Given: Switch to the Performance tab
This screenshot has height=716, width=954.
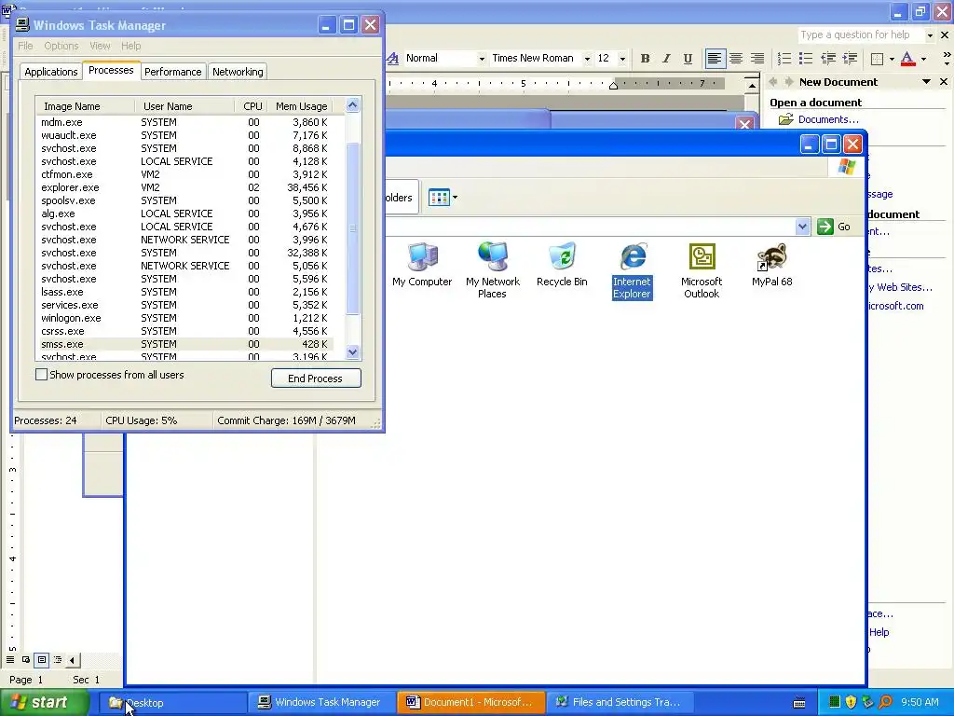Looking at the screenshot, I should (x=172, y=72).
